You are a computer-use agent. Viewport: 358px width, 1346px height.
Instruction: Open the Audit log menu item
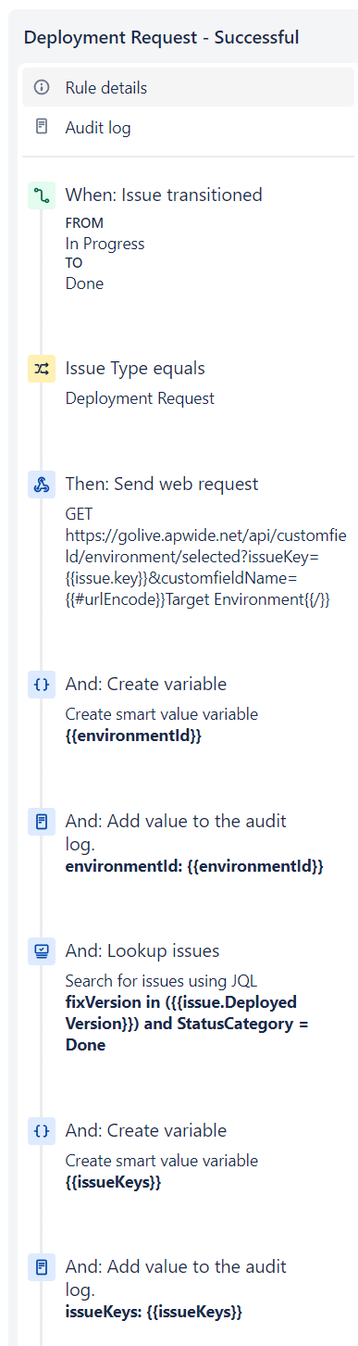tap(188, 128)
